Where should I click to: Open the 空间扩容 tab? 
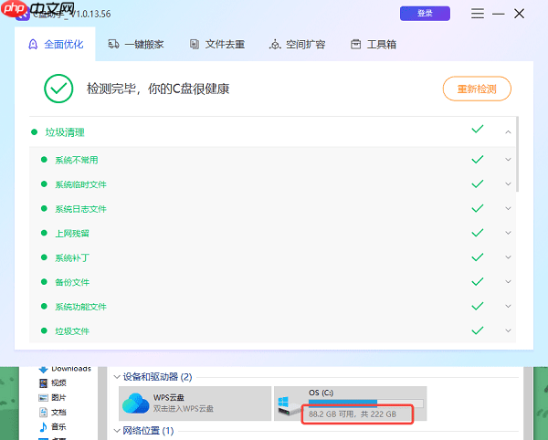click(297, 45)
